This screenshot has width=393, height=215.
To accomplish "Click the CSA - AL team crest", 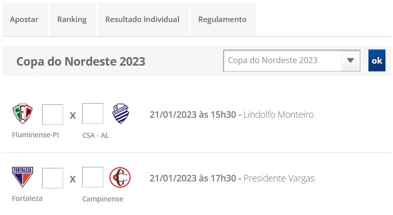I will [120, 113].
